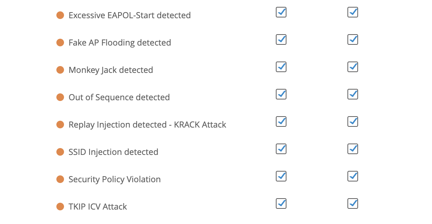Click the orange dot beside Out of Sequence
Image resolution: width=432 pixels, height=224 pixels.
point(60,97)
